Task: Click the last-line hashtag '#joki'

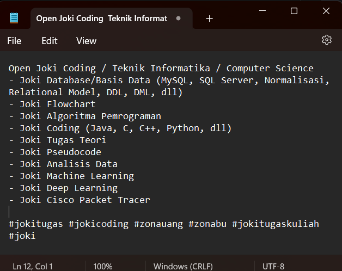Action: point(22,236)
